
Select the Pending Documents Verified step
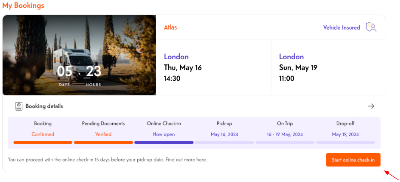click(103, 129)
